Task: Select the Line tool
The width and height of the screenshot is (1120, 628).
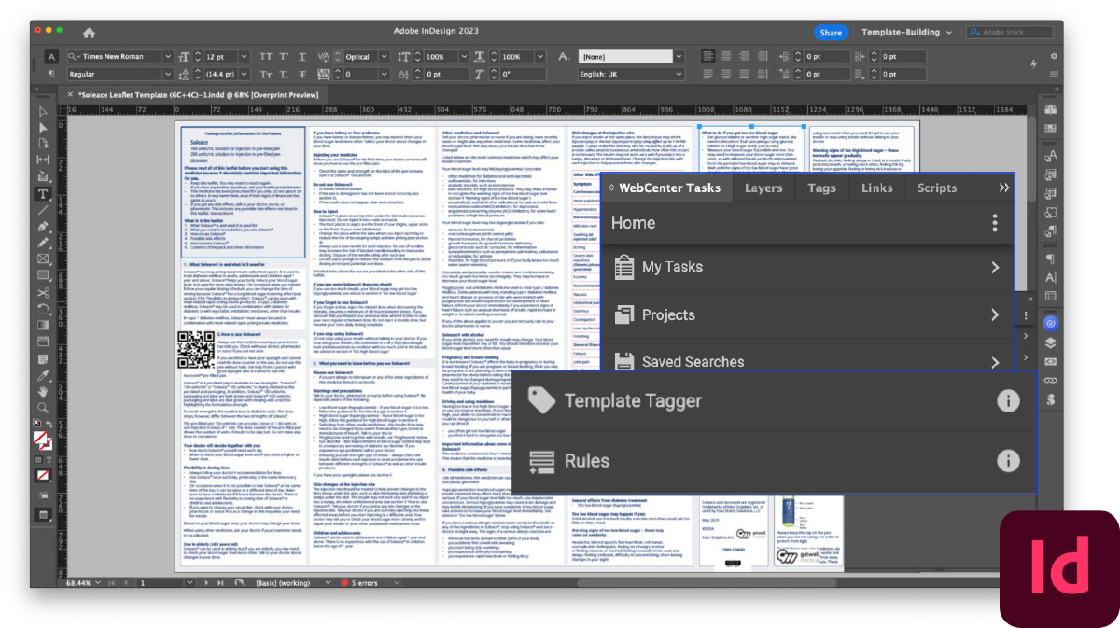Action: (x=43, y=211)
